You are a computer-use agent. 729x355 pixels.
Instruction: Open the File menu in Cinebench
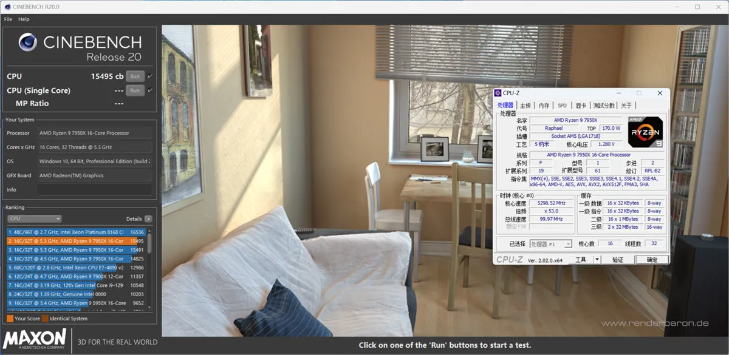pyautogui.click(x=8, y=19)
